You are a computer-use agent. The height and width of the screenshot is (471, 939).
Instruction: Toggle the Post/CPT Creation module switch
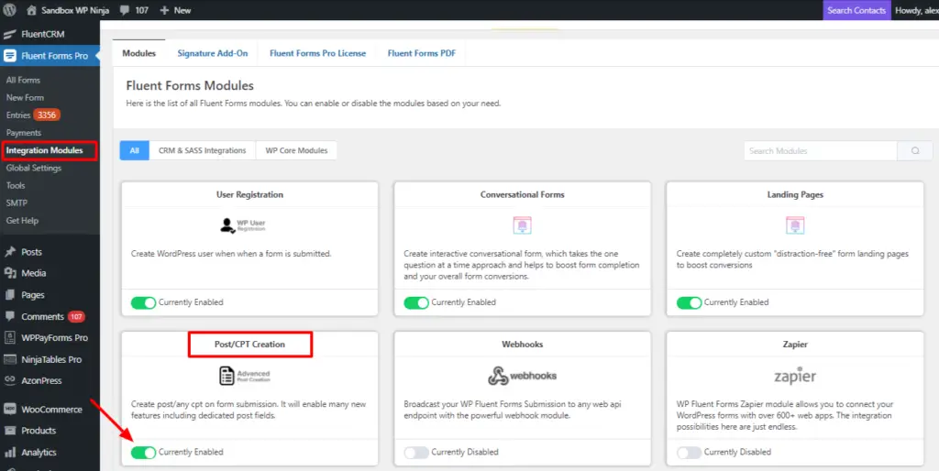click(x=143, y=453)
